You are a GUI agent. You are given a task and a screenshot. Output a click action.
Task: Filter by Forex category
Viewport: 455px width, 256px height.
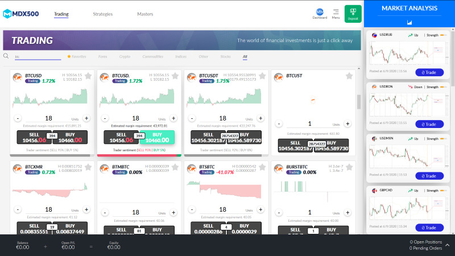pyautogui.click(x=103, y=56)
